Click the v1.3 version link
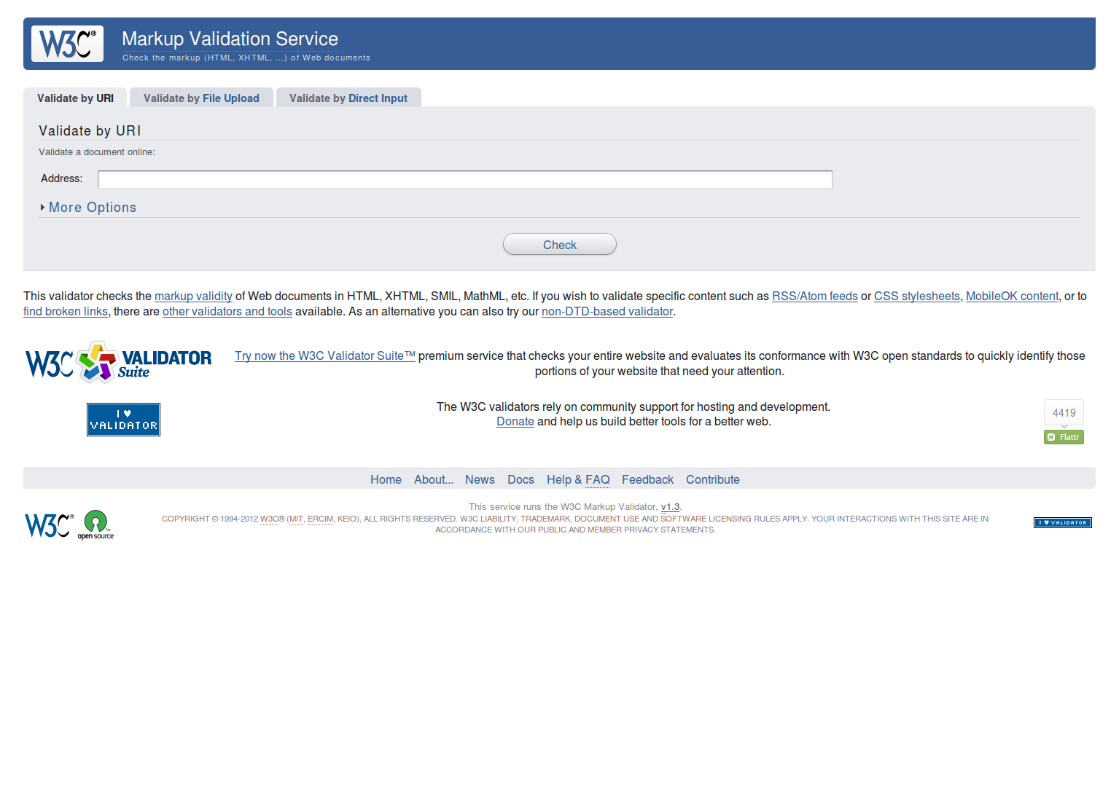The height and width of the screenshot is (786, 1119). coord(670,507)
